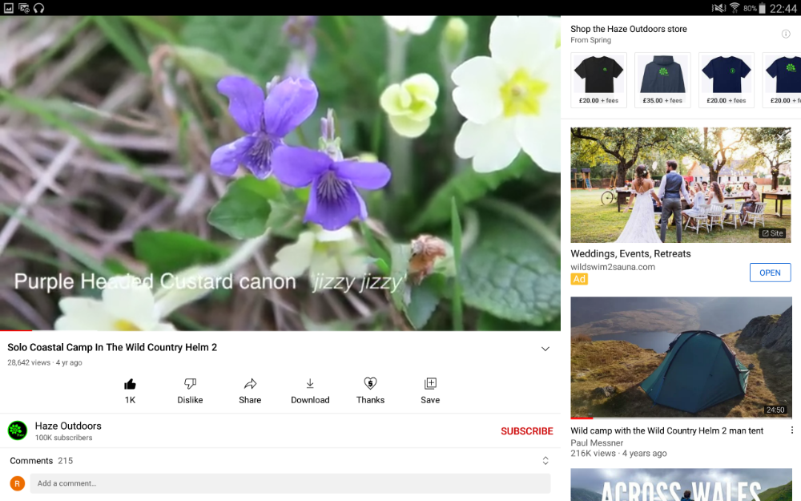Screen dimensions: 801x501
Task: Tap the orange R user avatar
Action: [18, 483]
